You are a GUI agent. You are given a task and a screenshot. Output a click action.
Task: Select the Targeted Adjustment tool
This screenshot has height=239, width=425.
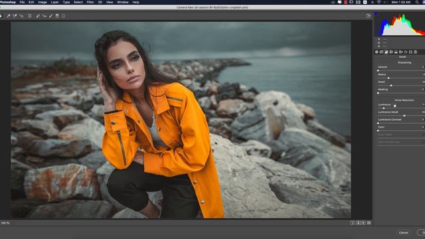[x=21, y=16]
